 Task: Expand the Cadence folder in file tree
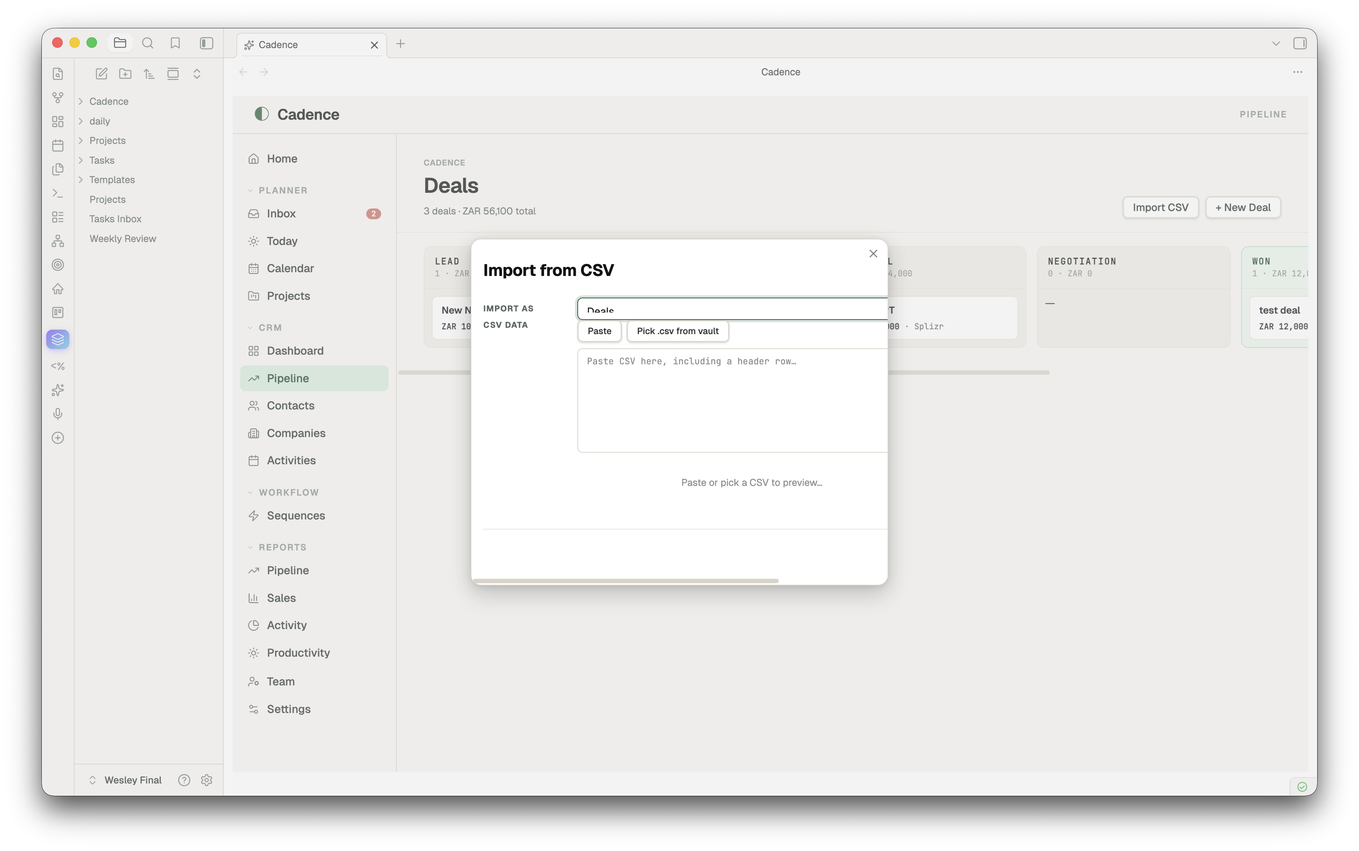pyautogui.click(x=81, y=101)
